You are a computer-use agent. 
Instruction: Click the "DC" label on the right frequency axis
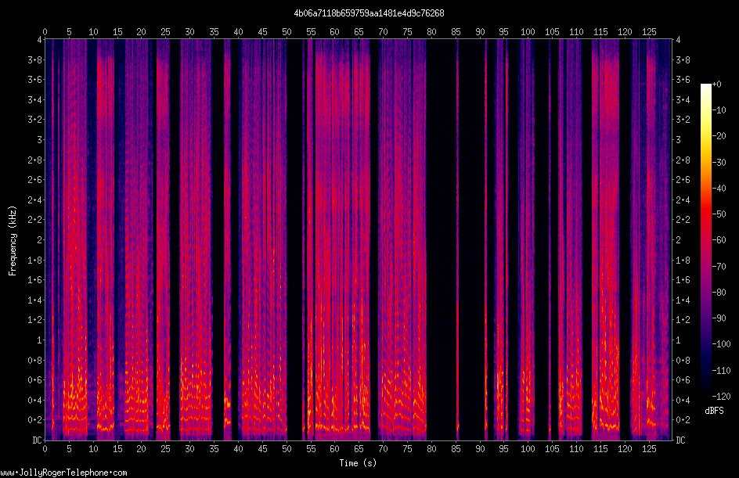point(680,440)
